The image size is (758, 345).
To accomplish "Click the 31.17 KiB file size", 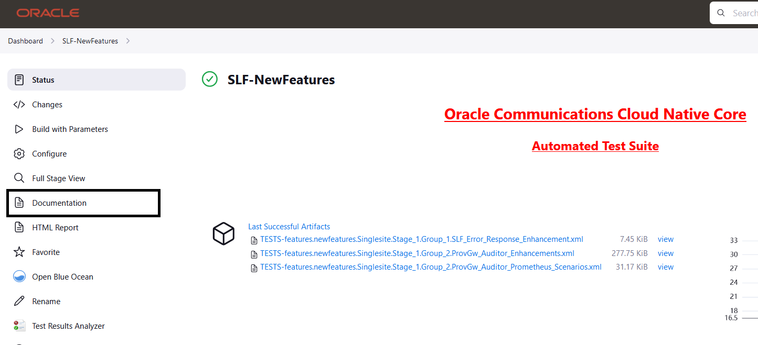I will click(632, 267).
